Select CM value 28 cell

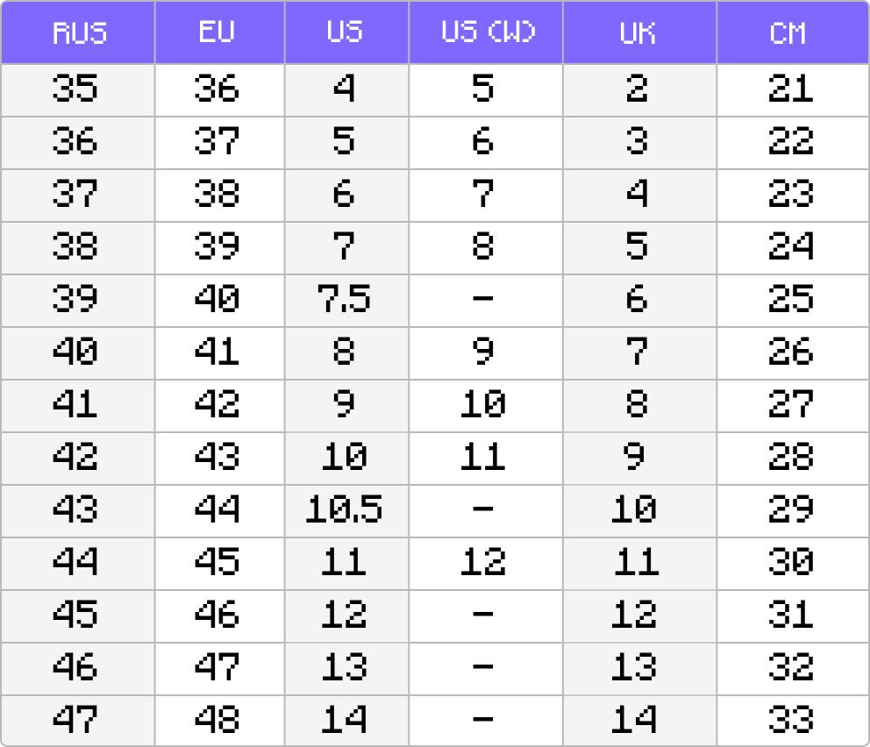tap(790, 458)
